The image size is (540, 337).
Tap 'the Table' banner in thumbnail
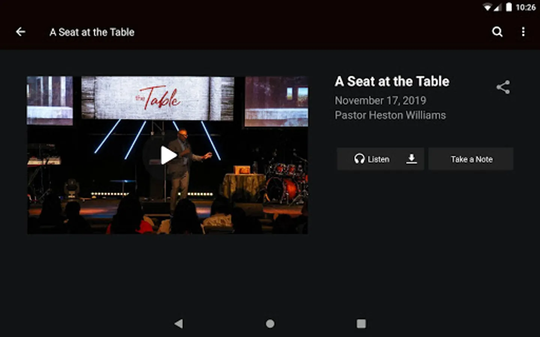point(157,98)
